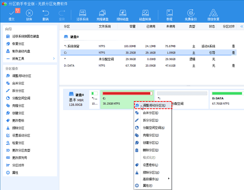
Task: Click the 状态 column header
Action: click(212, 27)
